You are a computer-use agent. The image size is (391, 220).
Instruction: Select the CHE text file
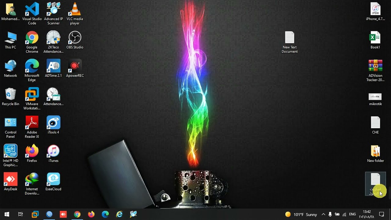click(375, 126)
